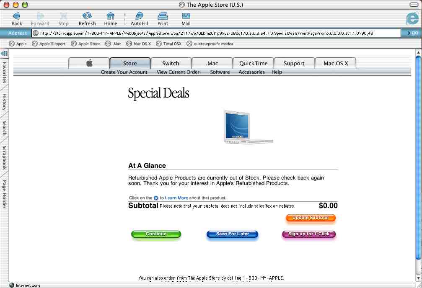Collapse the explorer bar toggle icon
The height and width of the screenshot is (288, 422).
4,53
